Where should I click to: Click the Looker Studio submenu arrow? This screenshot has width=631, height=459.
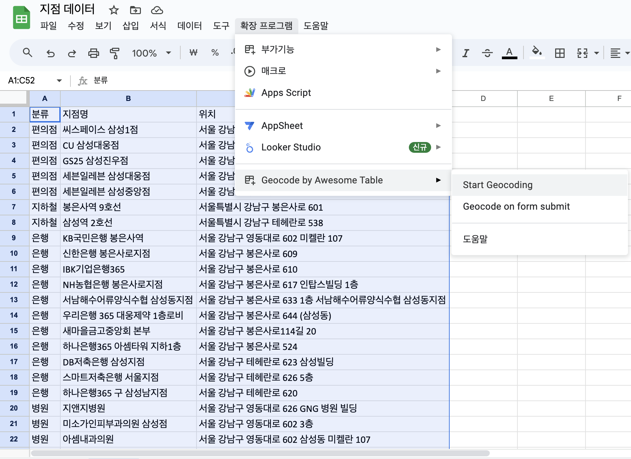(438, 147)
